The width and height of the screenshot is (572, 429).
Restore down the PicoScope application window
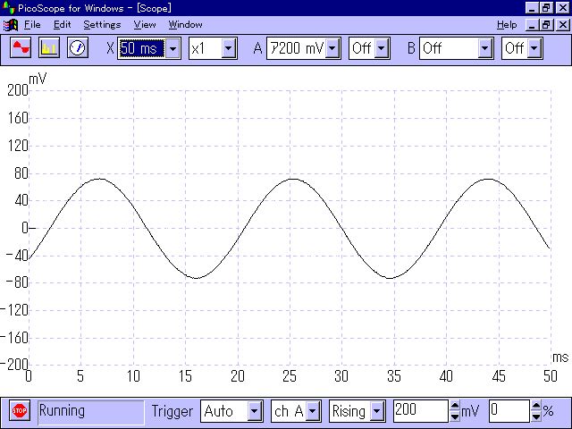(x=546, y=8)
